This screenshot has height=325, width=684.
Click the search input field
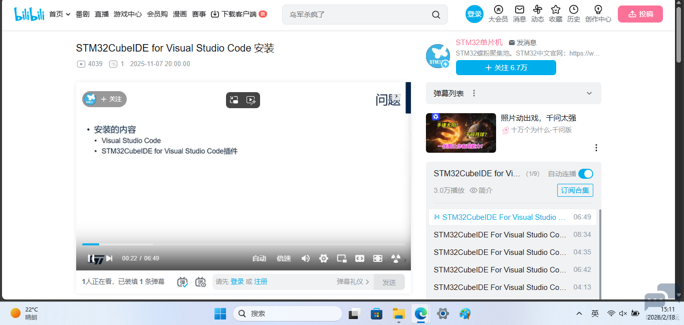click(x=358, y=15)
